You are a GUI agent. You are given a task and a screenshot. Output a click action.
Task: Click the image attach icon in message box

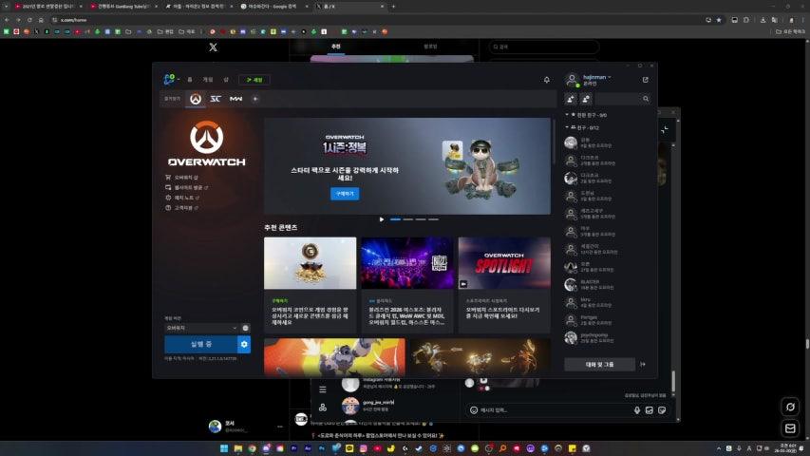point(650,410)
